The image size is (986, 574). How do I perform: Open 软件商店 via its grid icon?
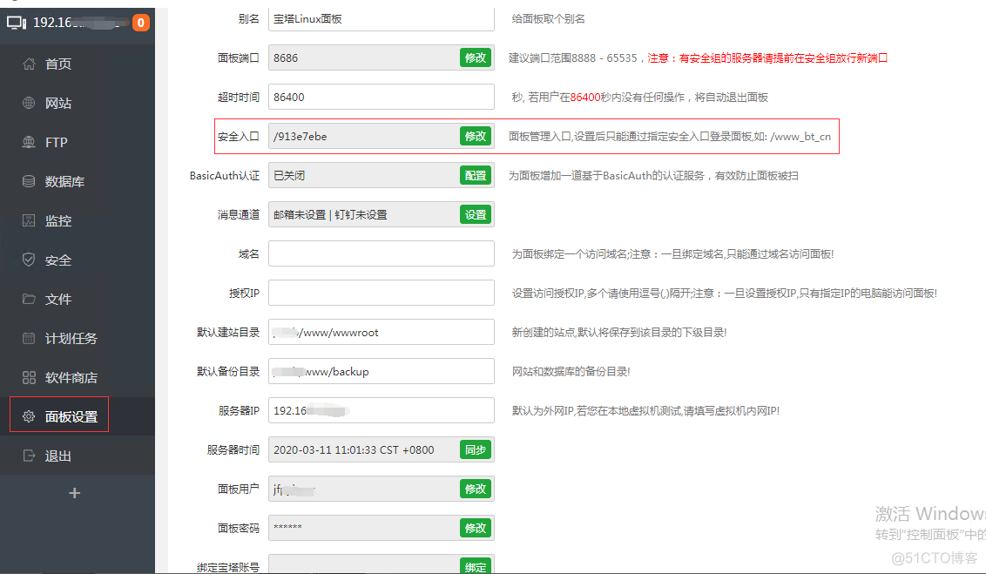pos(29,377)
